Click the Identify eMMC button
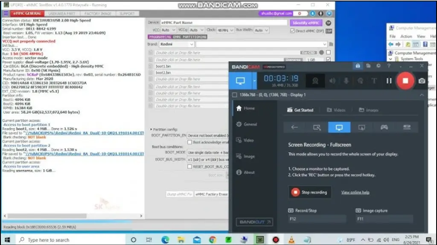 click(x=306, y=23)
